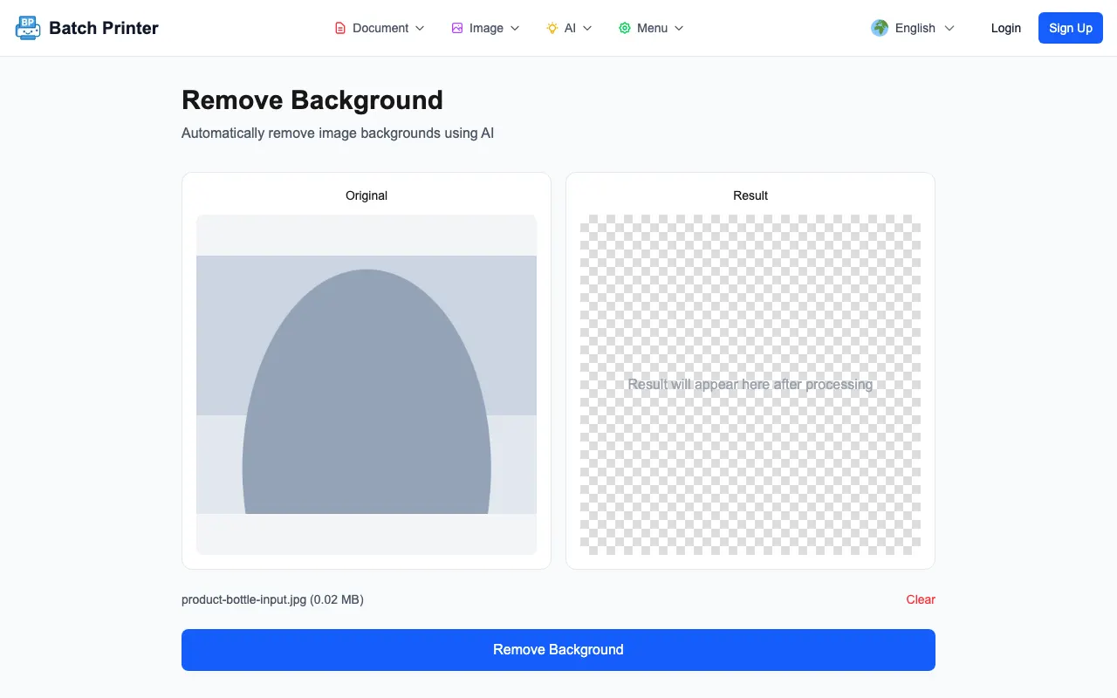1117x698 pixels.
Task: Click the purple Image picture icon
Action: [457, 28]
